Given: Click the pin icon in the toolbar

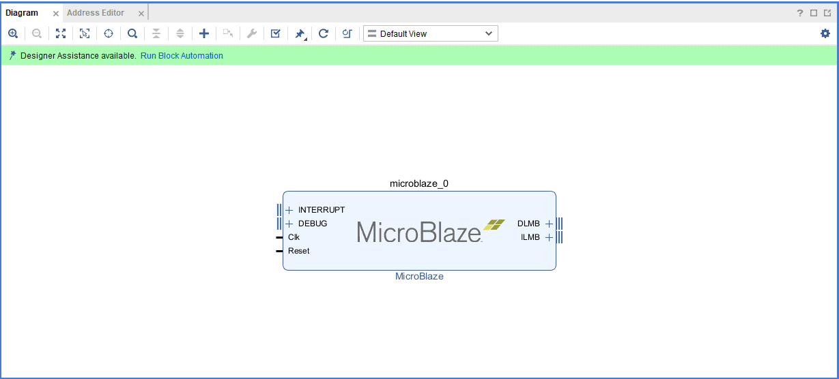Looking at the screenshot, I should [300, 33].
